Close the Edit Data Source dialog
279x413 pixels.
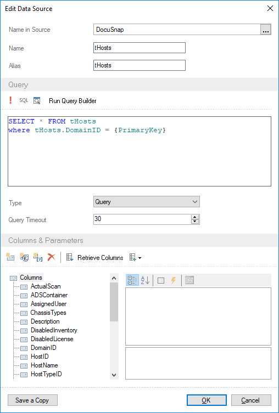click(x=270, y=8)
